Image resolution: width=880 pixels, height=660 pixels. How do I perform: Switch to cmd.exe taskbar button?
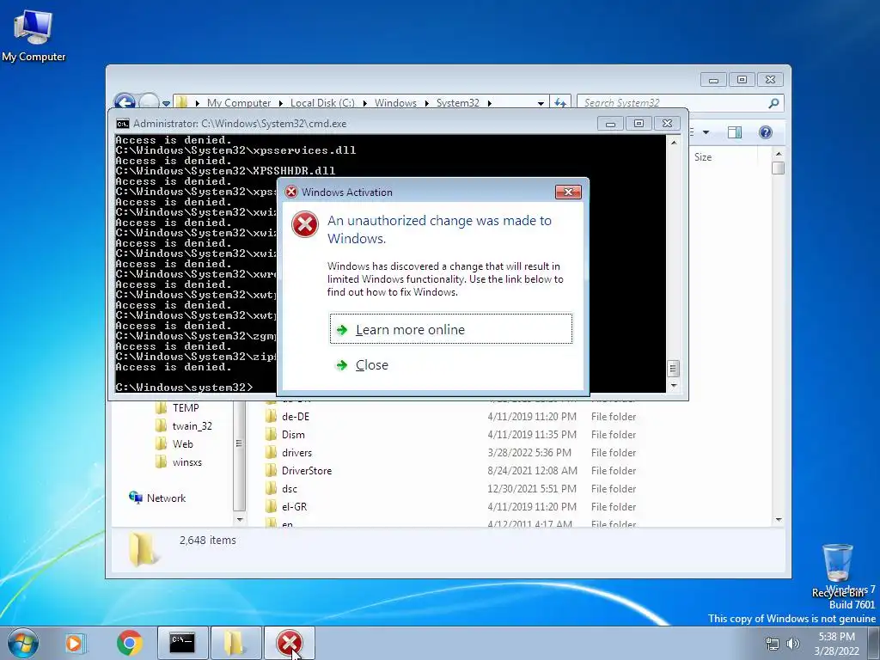pyautogui.click(x=182, y=643)
